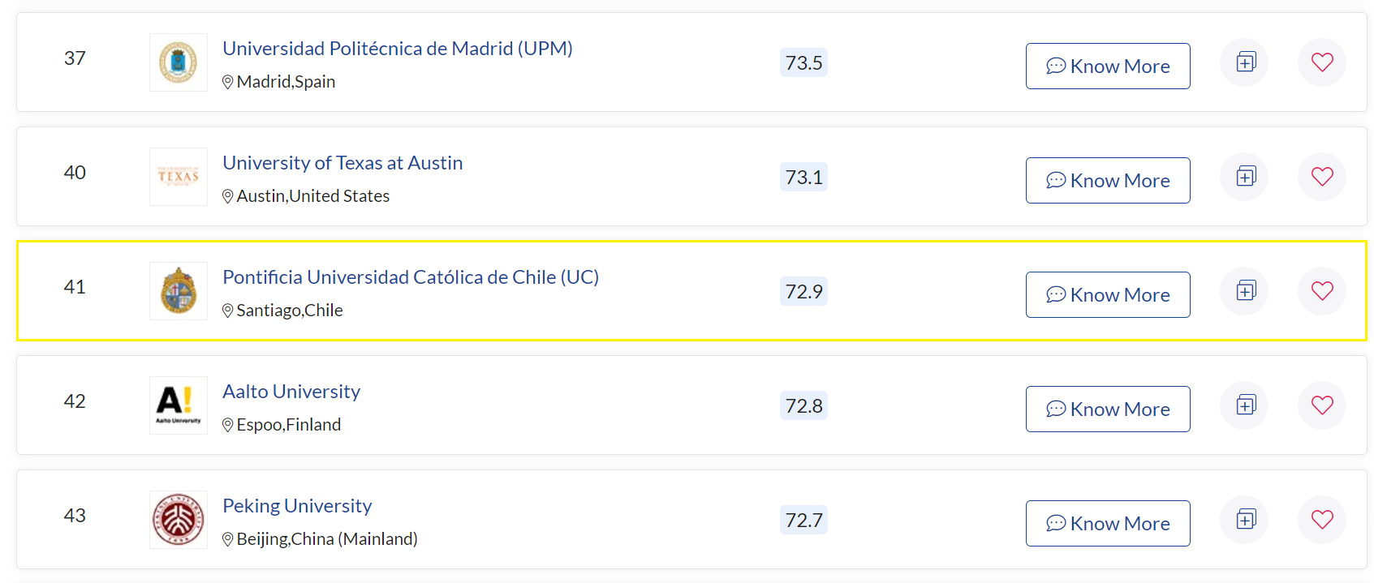Click the chat bubble icon inside UPM's Know More button

[x=1056, y=66]
